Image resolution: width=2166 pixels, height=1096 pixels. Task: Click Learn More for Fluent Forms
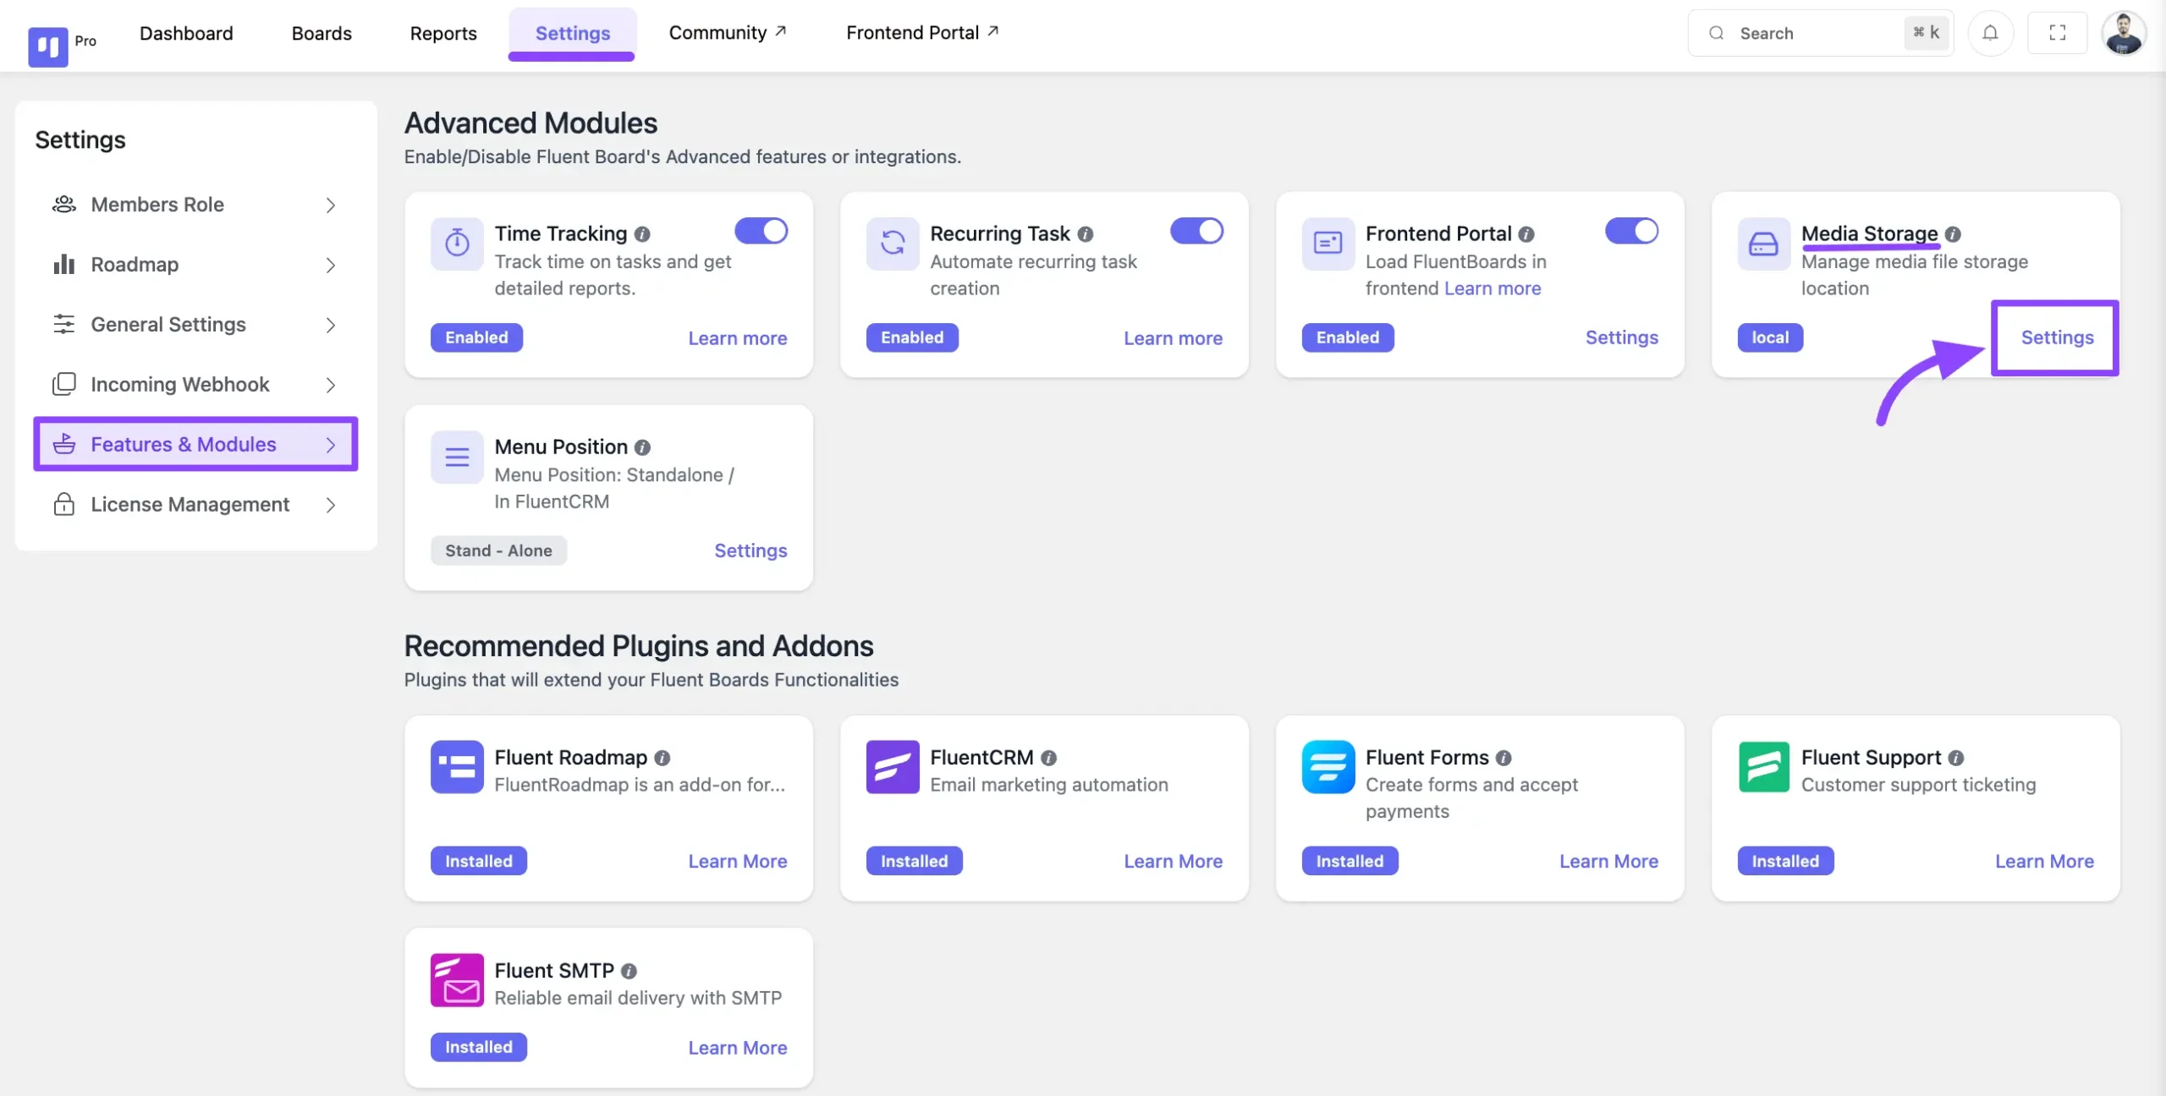(1608, 861)
